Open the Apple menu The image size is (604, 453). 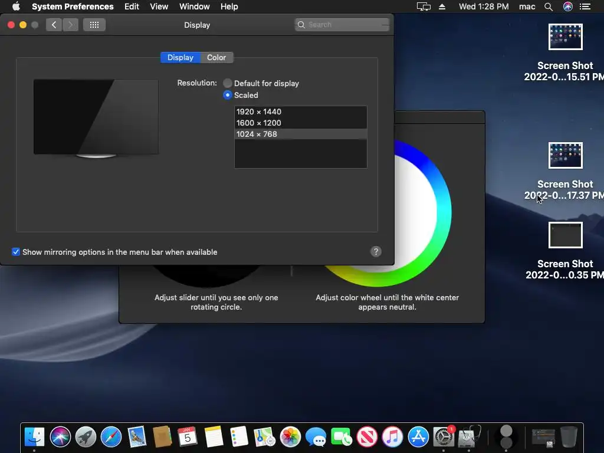(x=16, y=6)
